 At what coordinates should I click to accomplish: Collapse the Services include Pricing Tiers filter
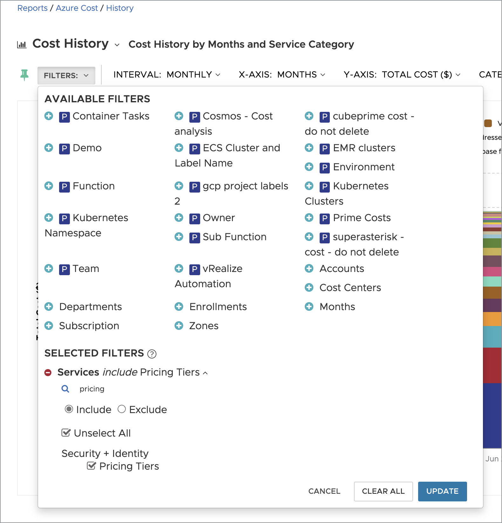[x=206, y=373]
